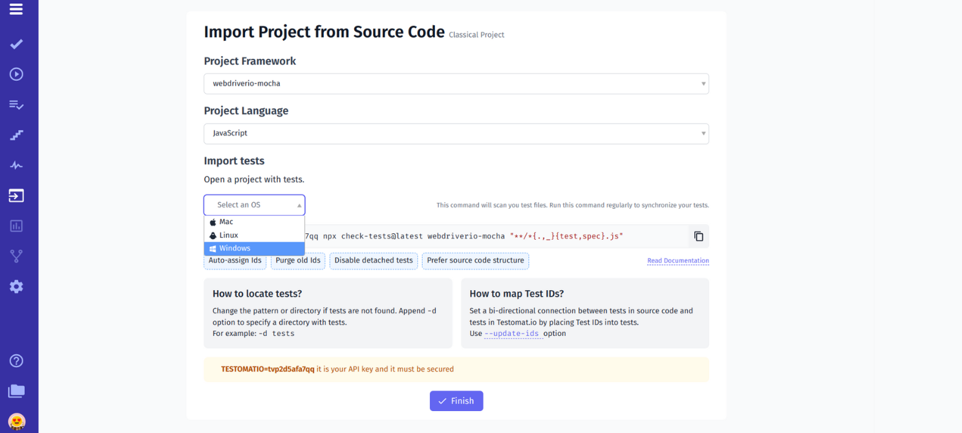
Task: Open the Project Language dropdown
Action: pyautogui.click(x=456, y=134)
